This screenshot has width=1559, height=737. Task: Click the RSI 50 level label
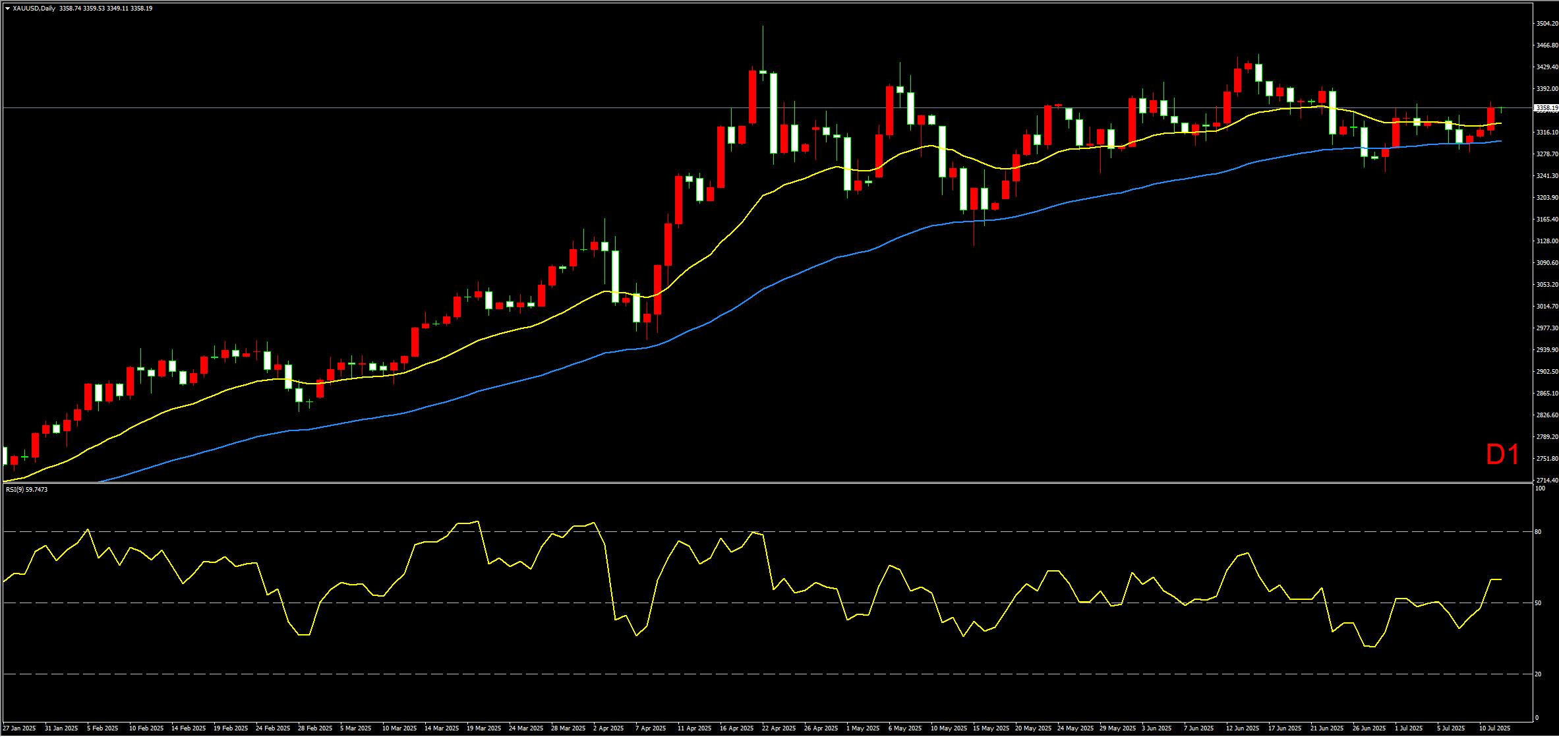[x=1538, y=603]
